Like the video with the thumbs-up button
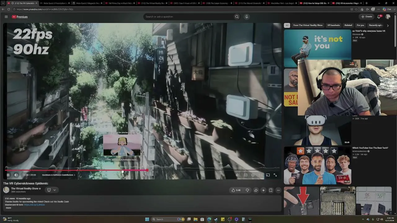 (x=236, y=190)
